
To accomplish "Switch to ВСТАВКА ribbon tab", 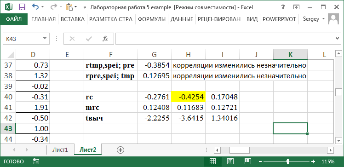I will point(73,19).
